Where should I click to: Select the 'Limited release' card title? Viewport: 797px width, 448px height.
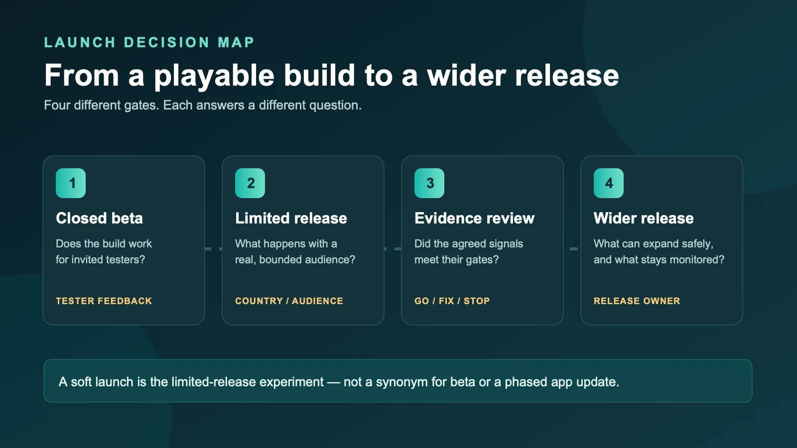[291, 218]
